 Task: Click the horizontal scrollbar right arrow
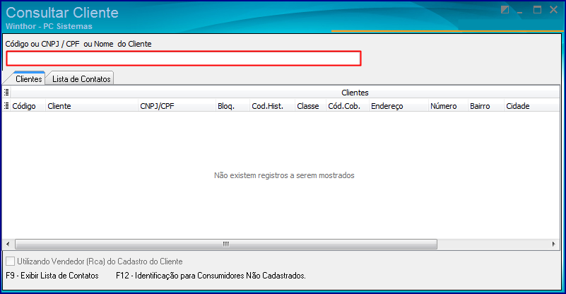pyautogui.click(x=554, y=244)
